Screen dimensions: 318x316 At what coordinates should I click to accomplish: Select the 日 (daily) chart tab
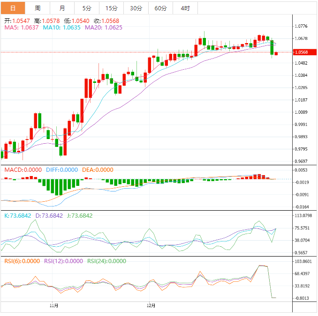pyautogui.click(x=13, y=8)
